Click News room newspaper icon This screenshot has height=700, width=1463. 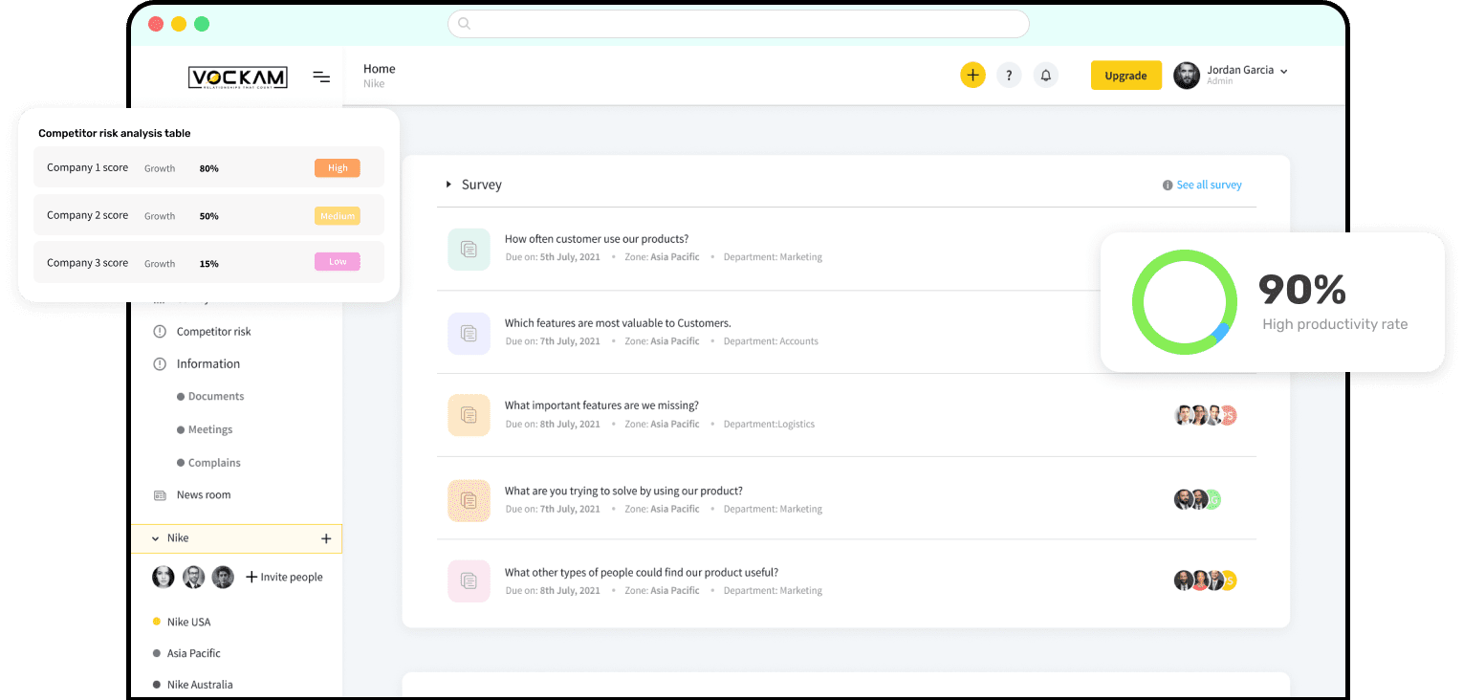[x=160, y=495]
